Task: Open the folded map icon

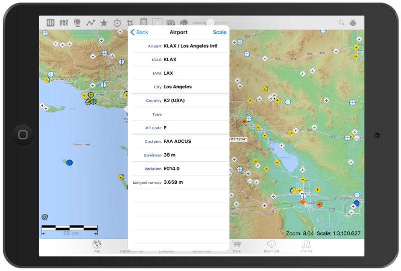Action: tap(64, 23)
